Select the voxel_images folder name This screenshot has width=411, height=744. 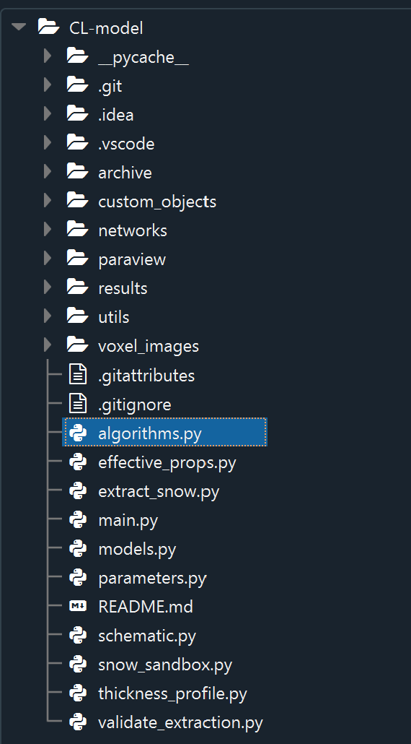tap(149, 347)
